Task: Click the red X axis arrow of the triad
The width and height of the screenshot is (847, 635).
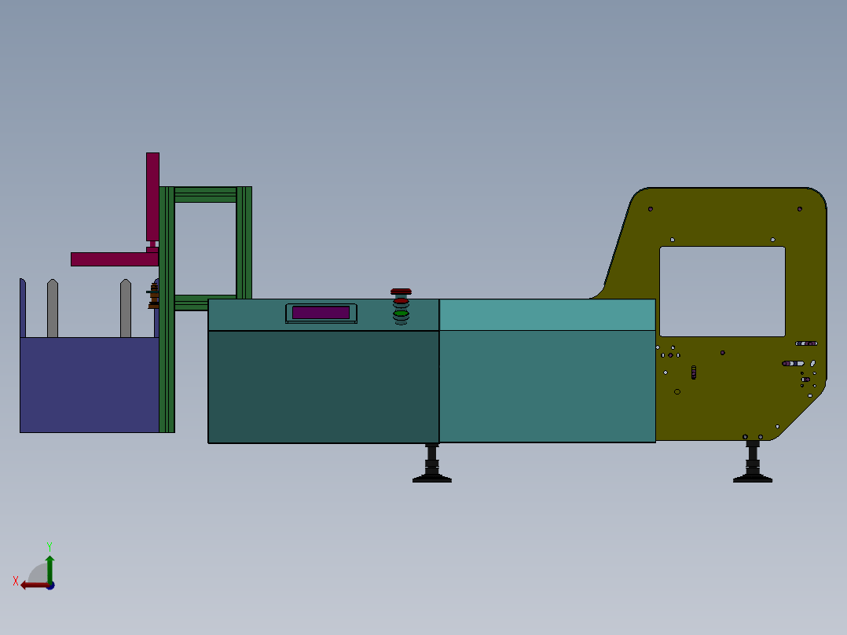Action: point(34,585)
